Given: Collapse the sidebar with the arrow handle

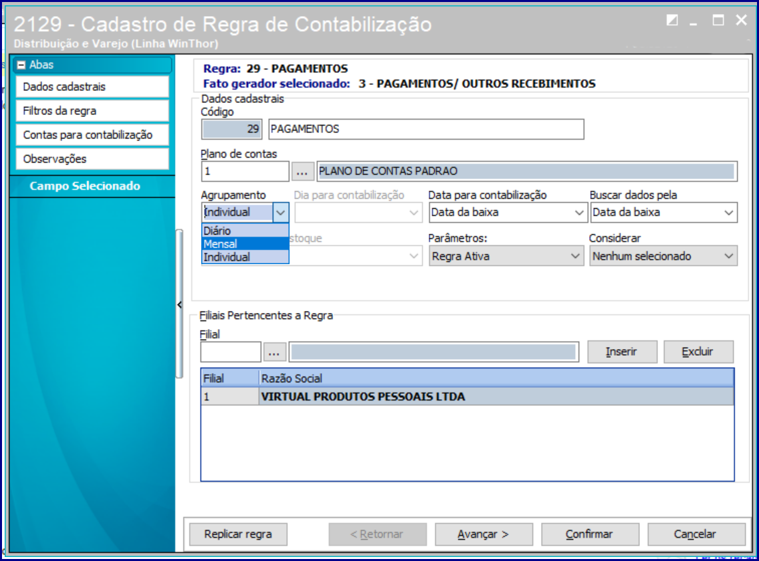Looking at the screenshot, I should [180, 304].
